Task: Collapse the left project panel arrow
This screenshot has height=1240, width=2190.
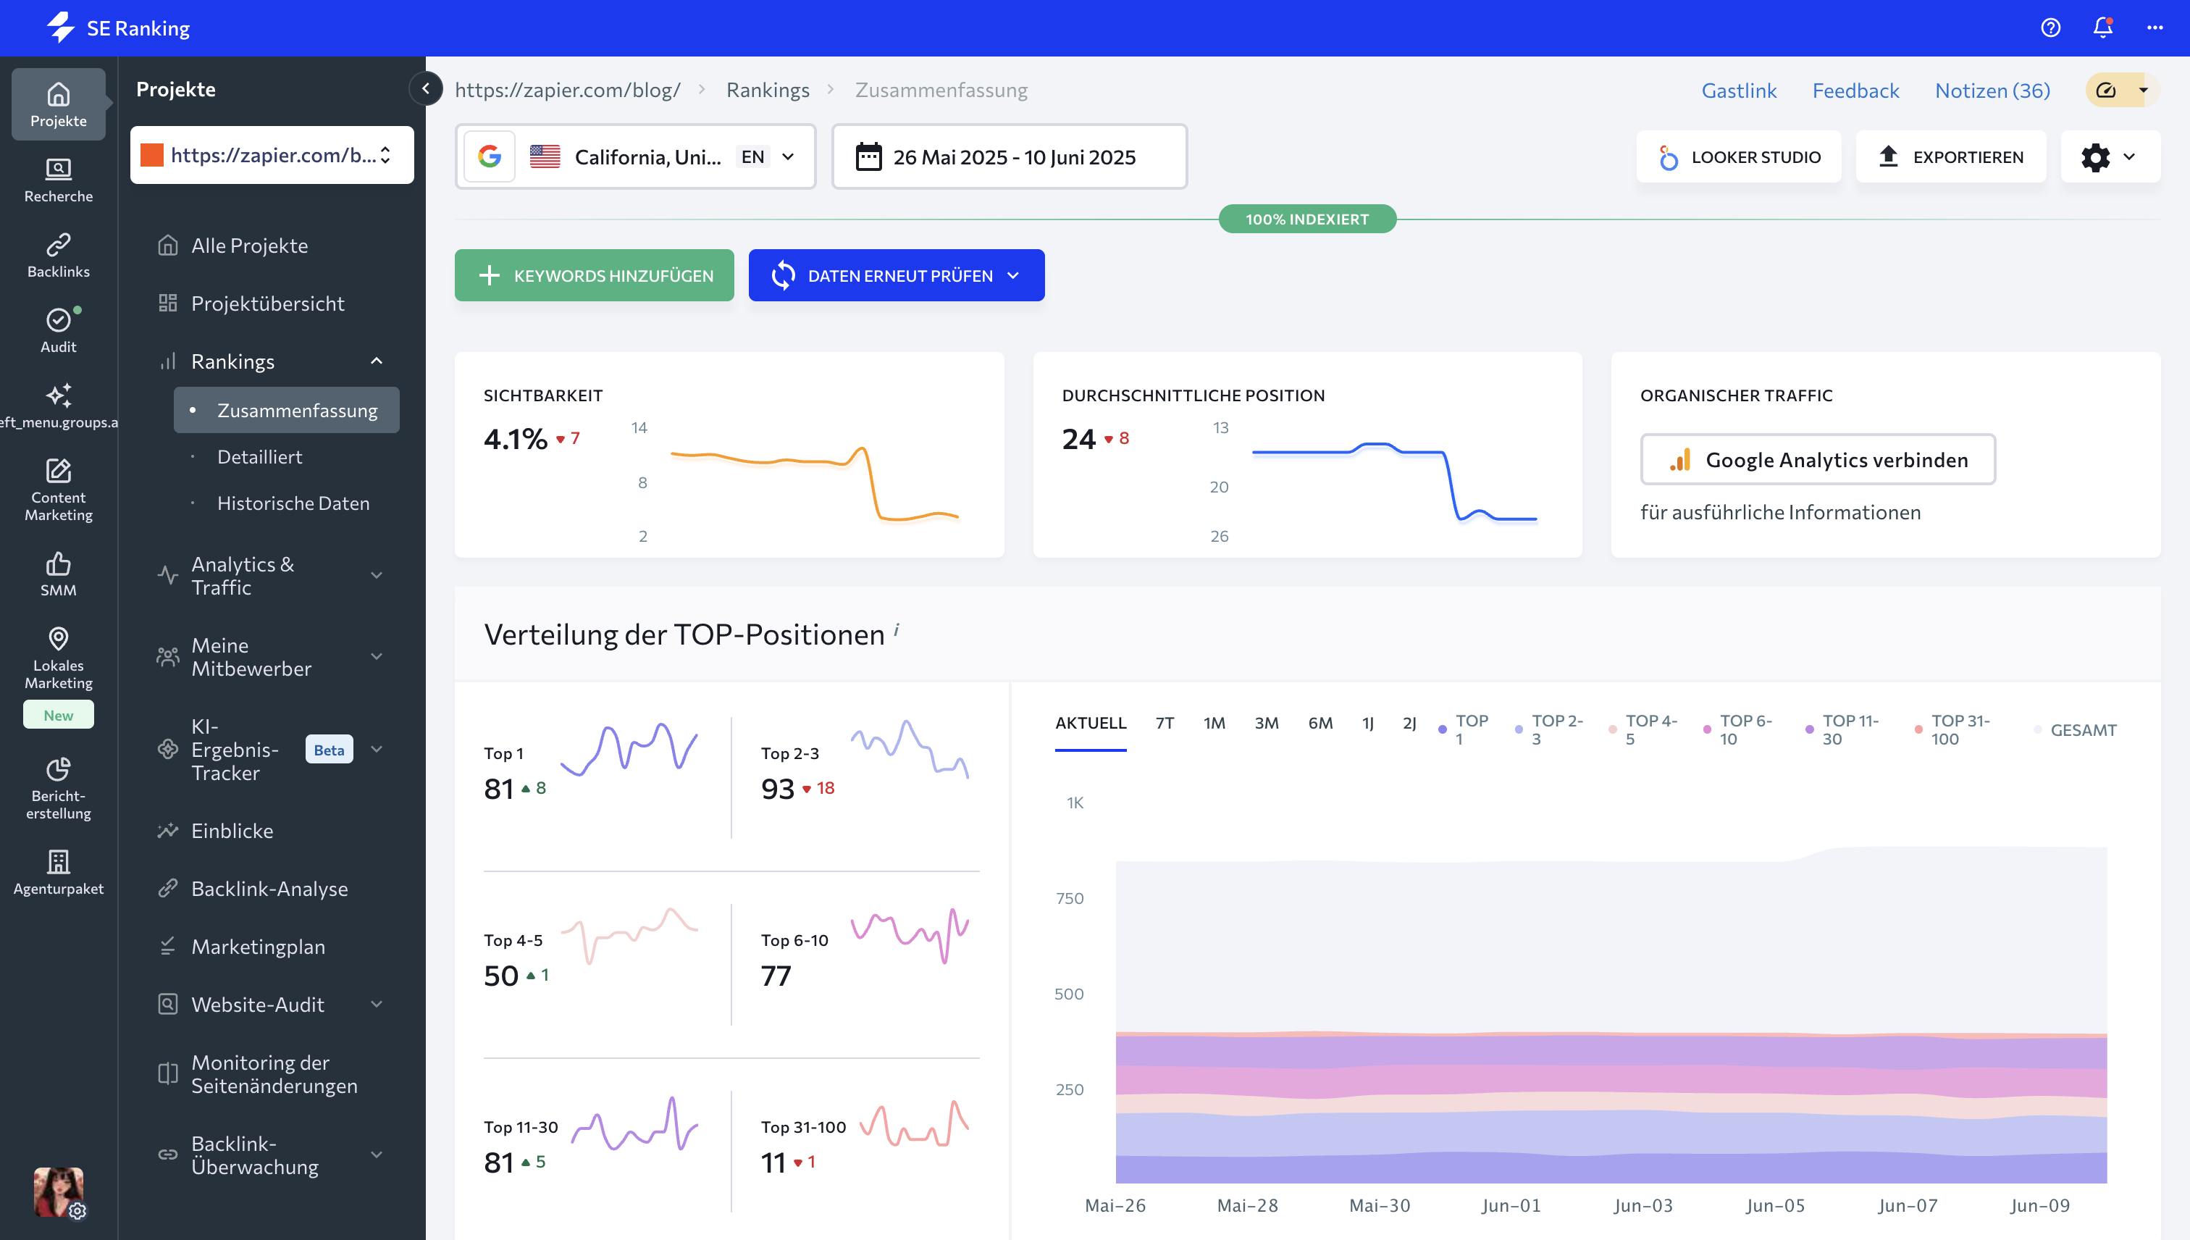Action: click(426, 88)
